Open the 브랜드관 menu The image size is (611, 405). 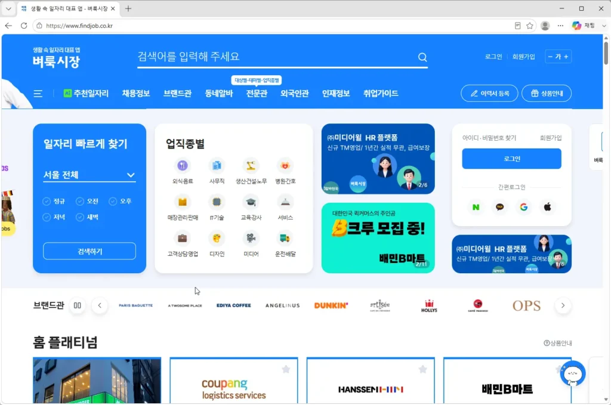click(178, 94)
